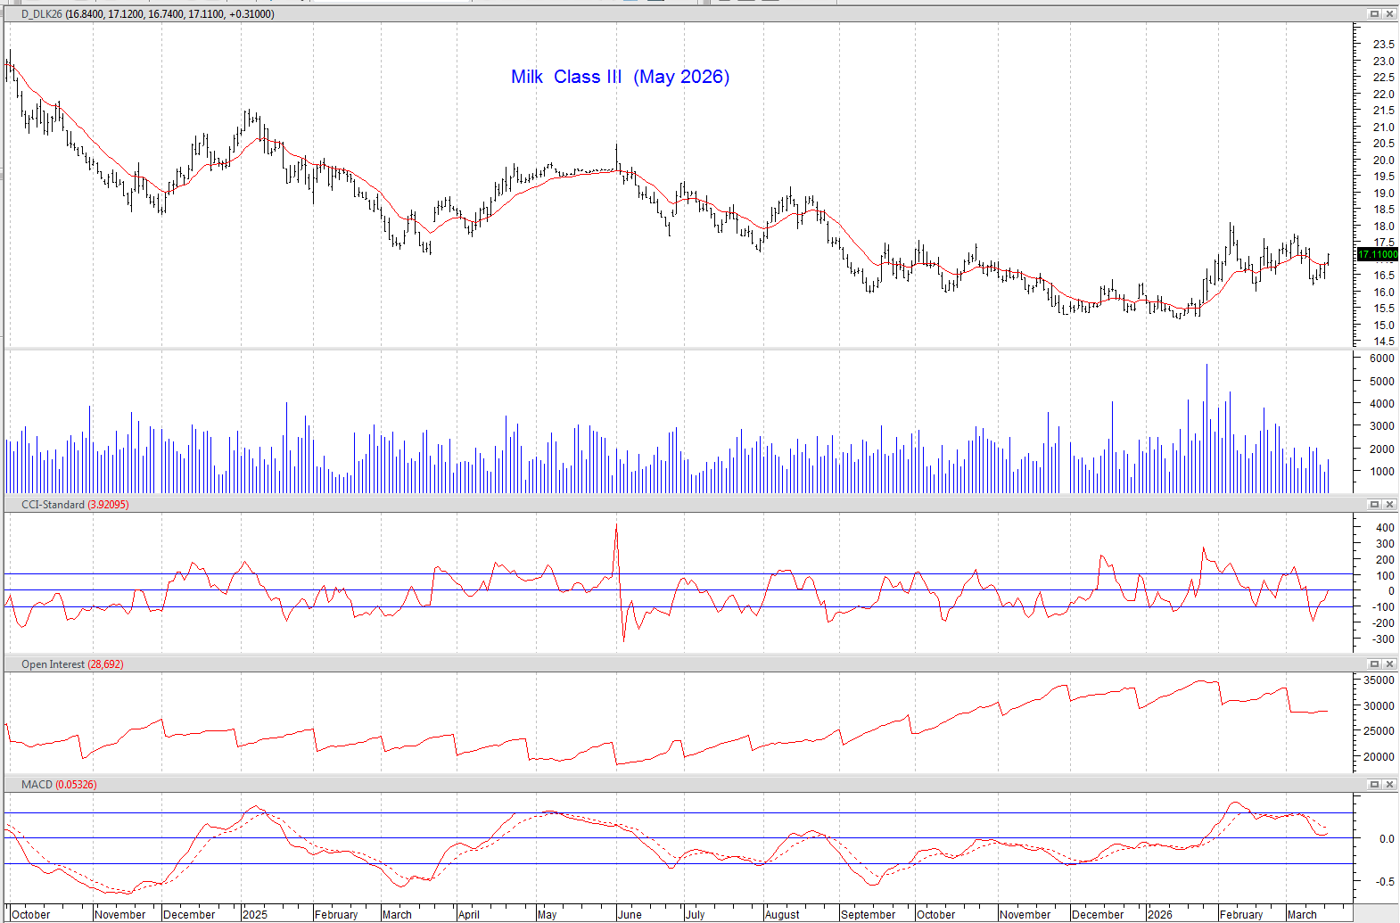Select the CCI-Standard pane title

[x=53, y=505]
